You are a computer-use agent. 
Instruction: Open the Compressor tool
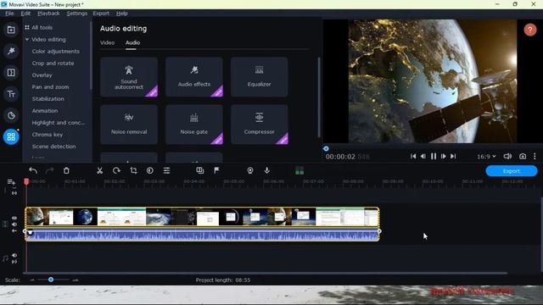259,125
